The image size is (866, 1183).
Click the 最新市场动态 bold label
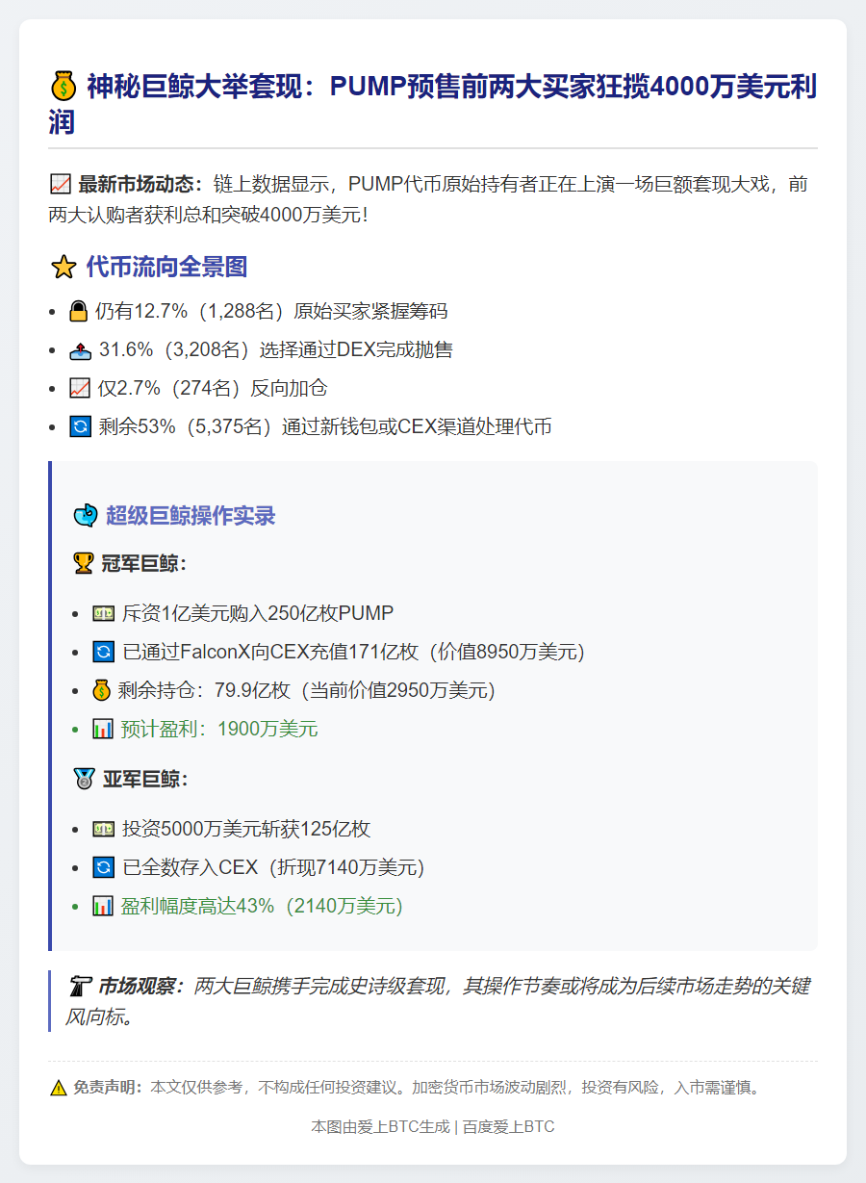click(140, 184)
